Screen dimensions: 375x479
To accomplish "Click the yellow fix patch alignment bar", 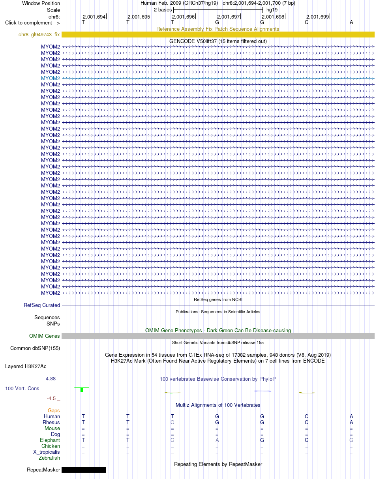I will point(218,35).
